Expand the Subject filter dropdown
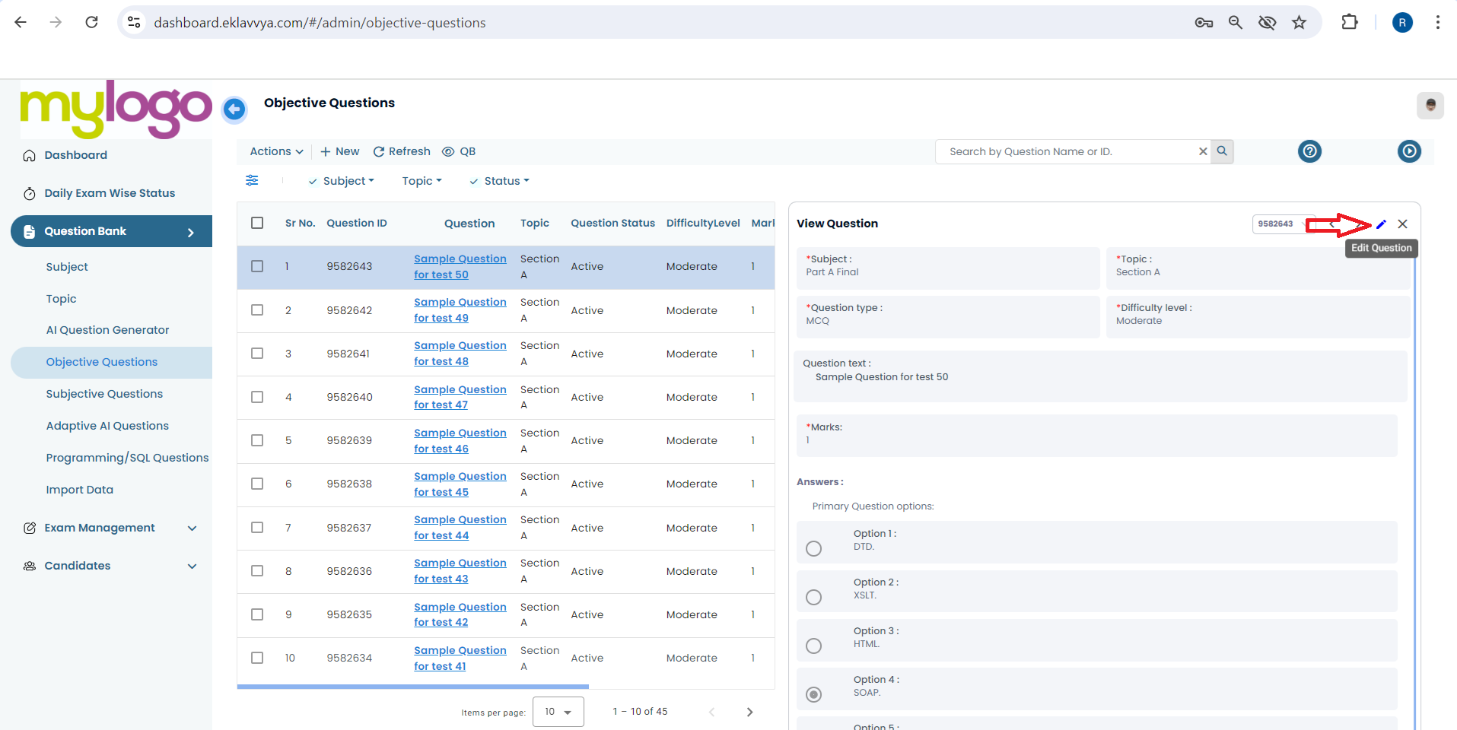 click(342, 181)
